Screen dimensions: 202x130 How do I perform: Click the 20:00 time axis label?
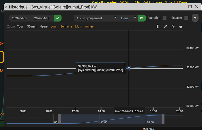point(179,111)
